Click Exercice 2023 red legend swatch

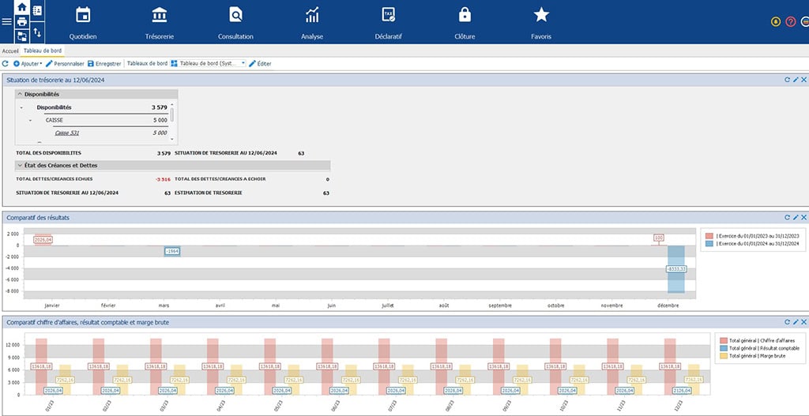[709, 235]
